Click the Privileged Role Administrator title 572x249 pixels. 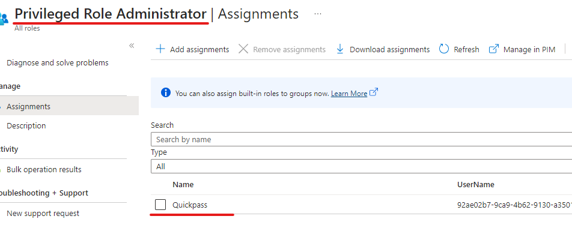[111, 14]
